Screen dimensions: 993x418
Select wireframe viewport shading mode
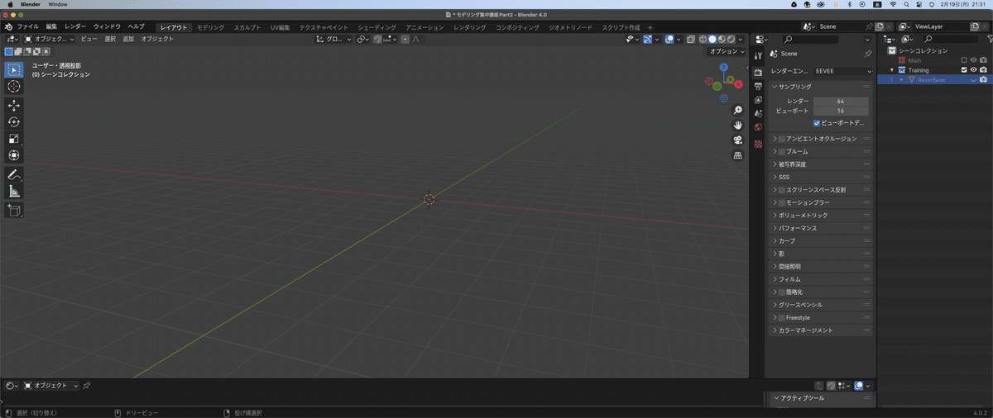point(702,39)
